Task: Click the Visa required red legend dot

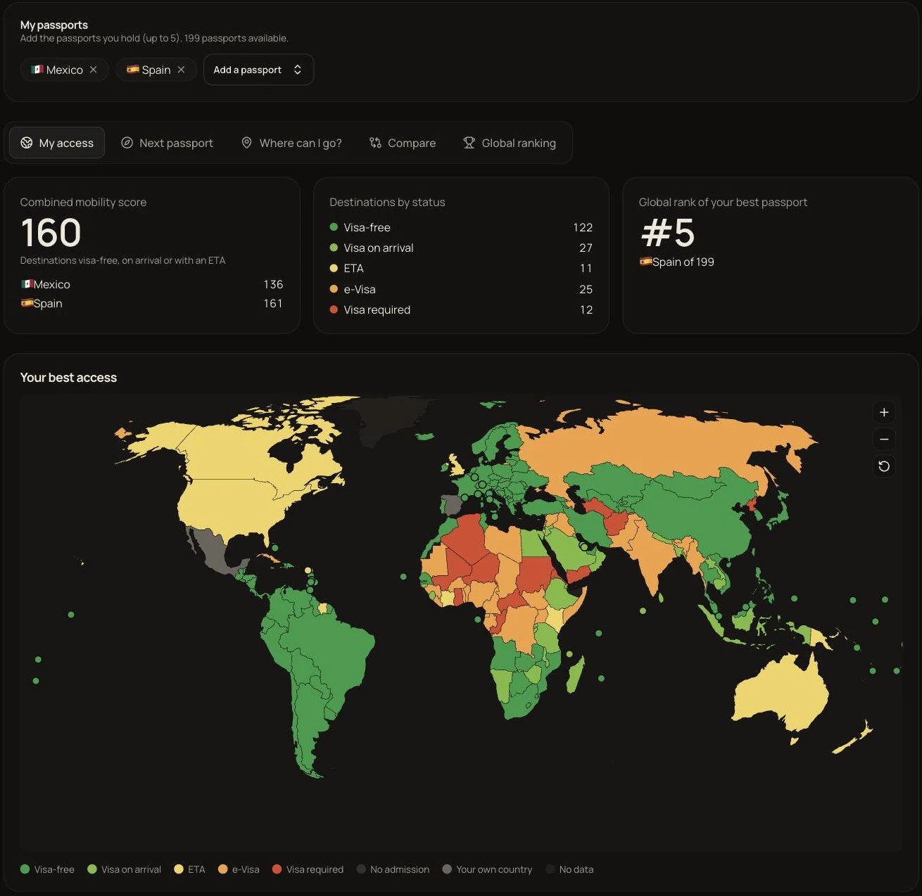Action: pyautogui.click(x=277, y=869)
